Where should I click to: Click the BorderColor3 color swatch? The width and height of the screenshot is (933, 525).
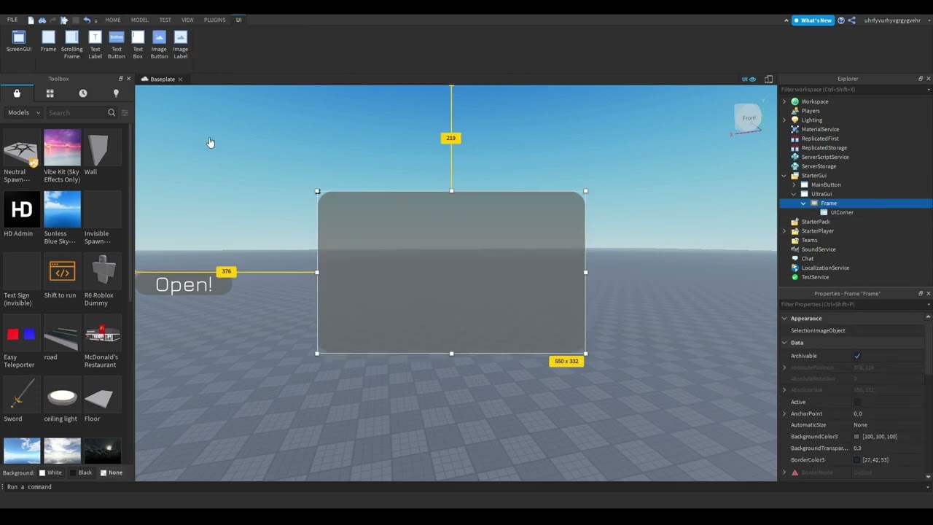pos(857,460)
